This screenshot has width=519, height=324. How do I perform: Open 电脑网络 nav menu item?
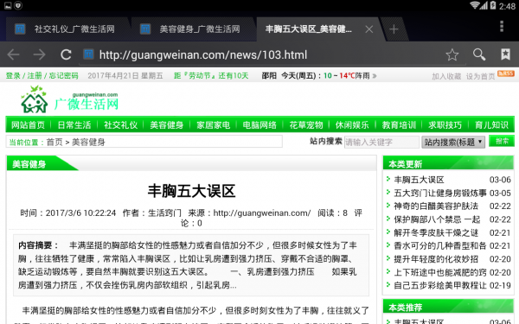coord(259,125)
